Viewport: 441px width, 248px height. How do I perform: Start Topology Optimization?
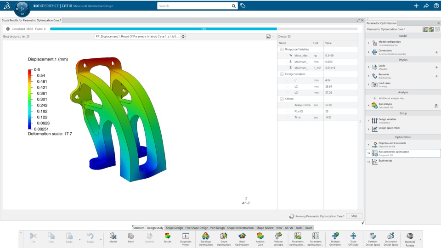(206, 239)
